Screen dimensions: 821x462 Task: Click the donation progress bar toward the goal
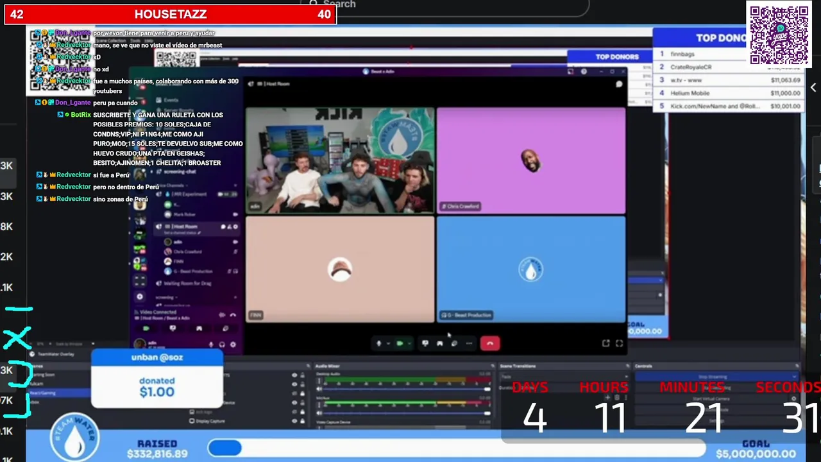point(457,448)
